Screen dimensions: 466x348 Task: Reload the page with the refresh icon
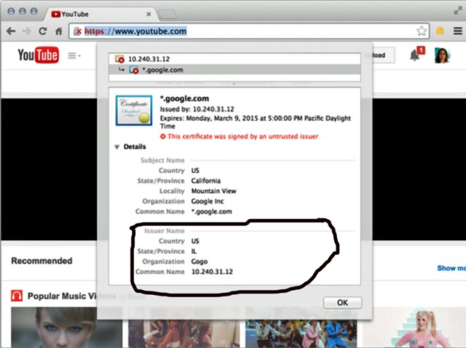(x=43, y=31)
